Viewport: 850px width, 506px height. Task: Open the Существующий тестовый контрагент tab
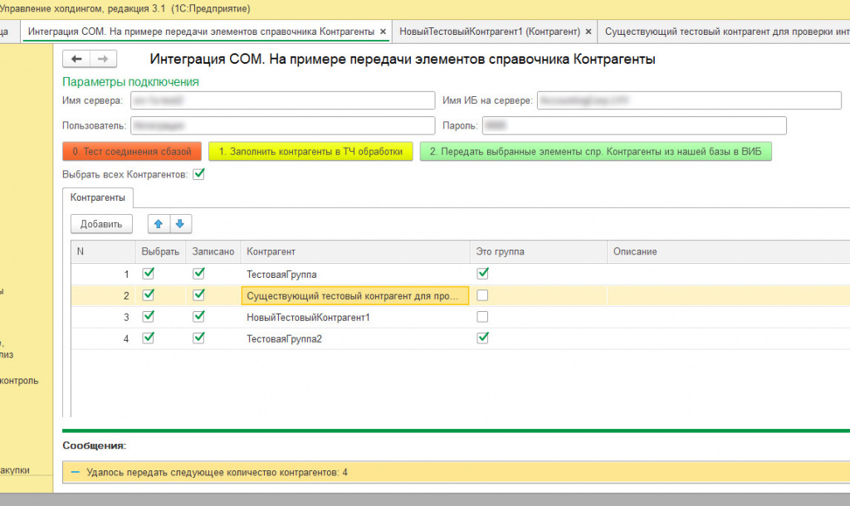[x=725, y=32]
